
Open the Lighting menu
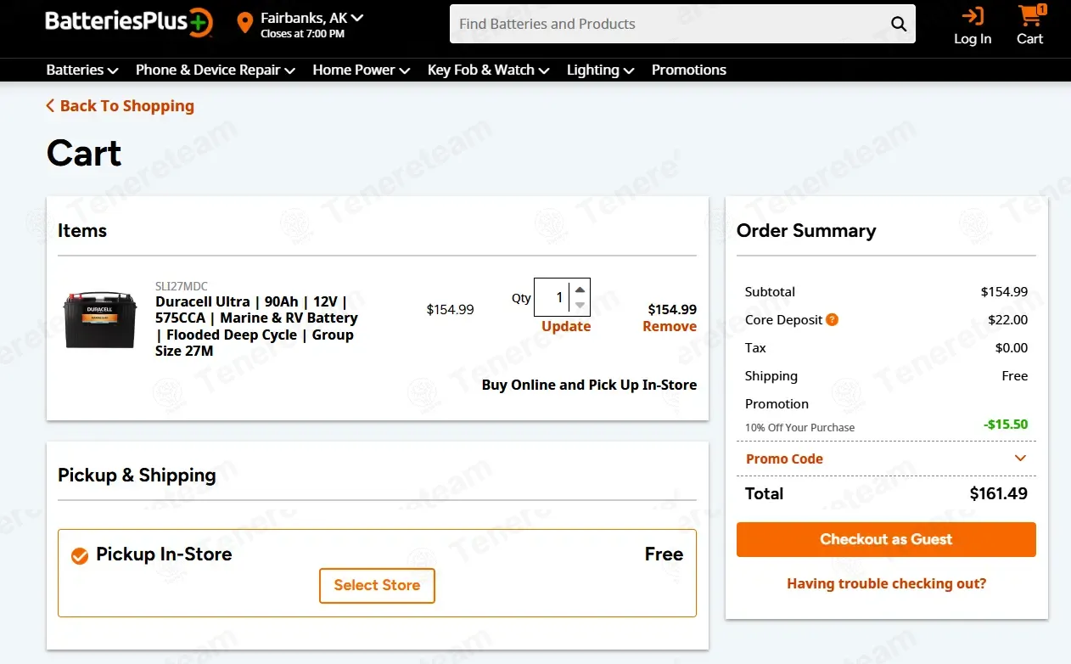(x=601, y=70)
